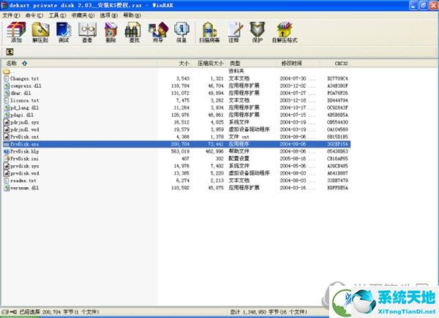Run the 测试 (Test) archive tool

[64, 32]
